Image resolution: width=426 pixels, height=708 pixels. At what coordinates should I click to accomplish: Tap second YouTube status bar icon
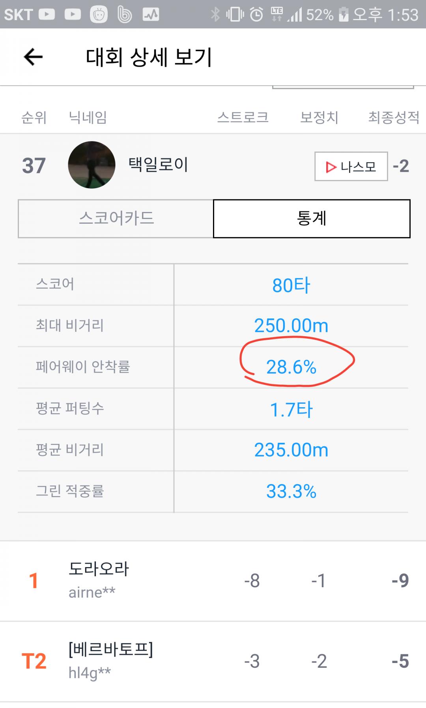pos(73,15)
